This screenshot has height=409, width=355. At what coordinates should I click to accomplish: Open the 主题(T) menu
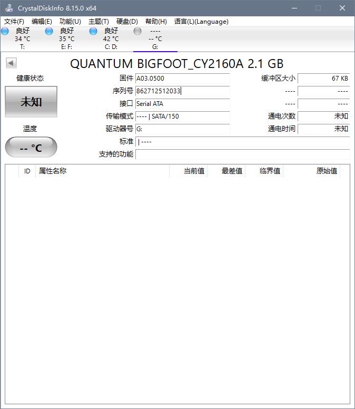[98, 22]
